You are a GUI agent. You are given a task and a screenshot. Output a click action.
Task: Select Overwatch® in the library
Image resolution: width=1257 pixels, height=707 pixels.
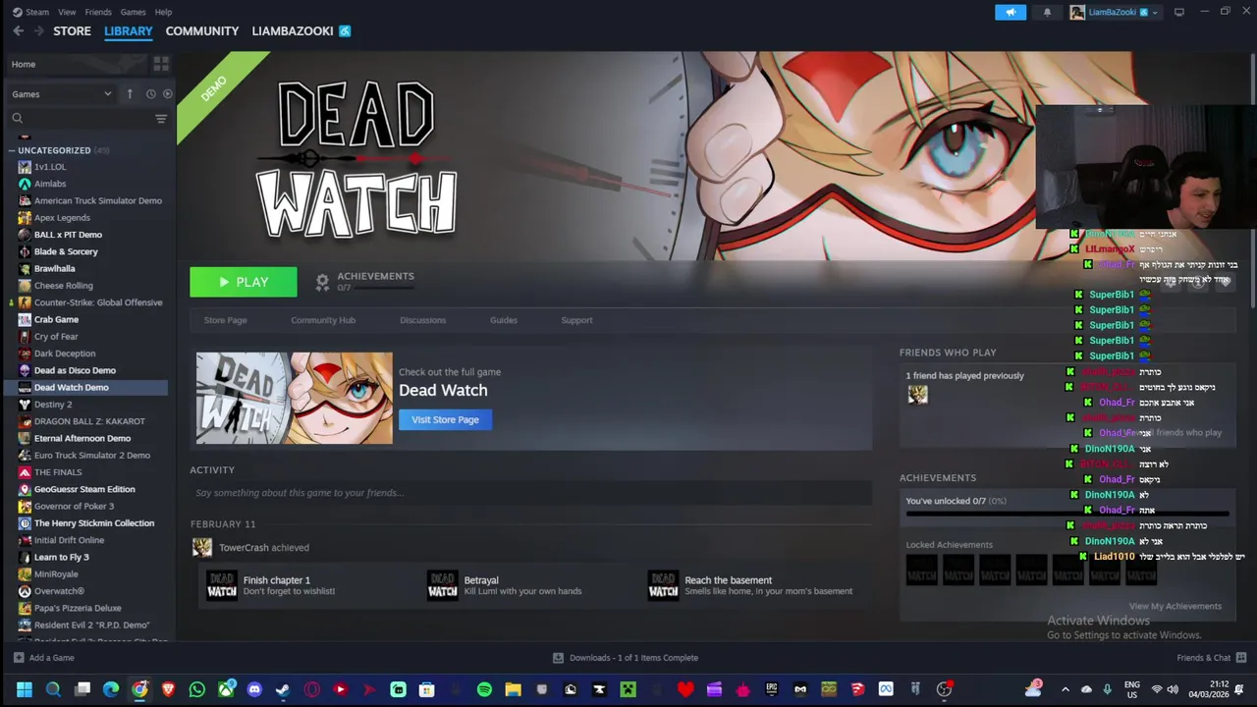[59, 591]
